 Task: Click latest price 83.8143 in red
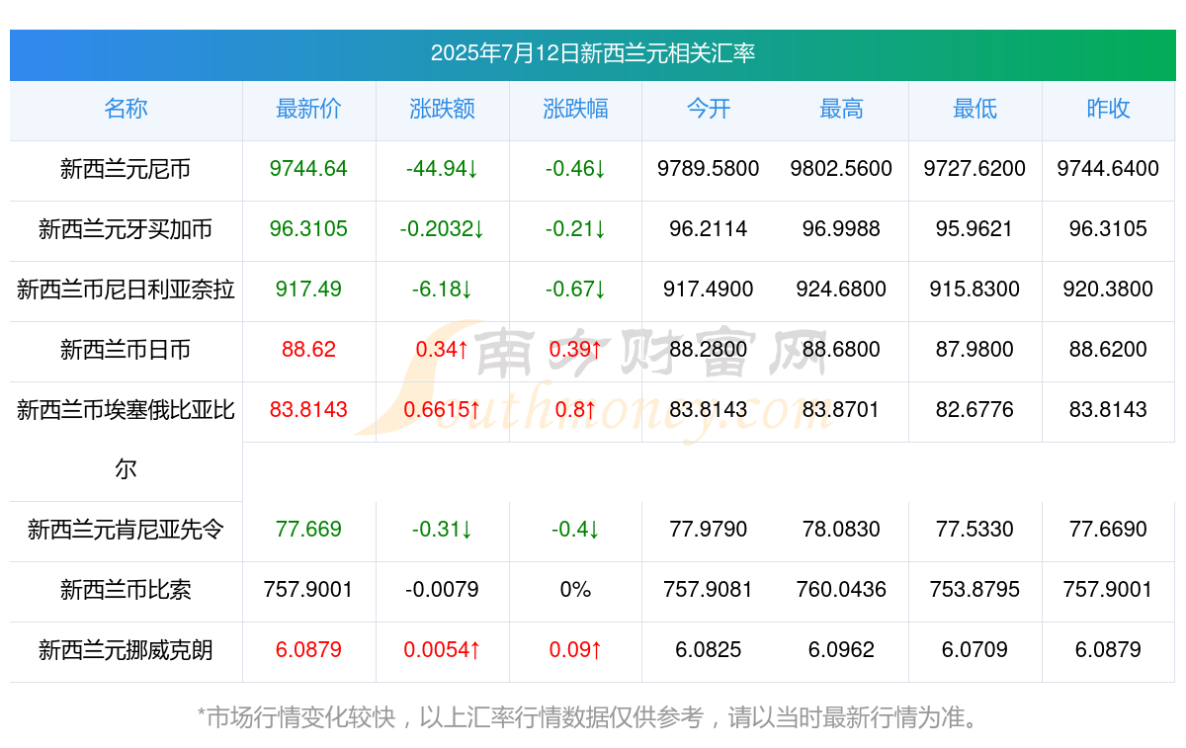(x=308, y=410)
